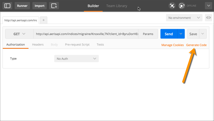Open the No environment dropdown
This screenshot has height=121, width=214.
tap(184, 18)
